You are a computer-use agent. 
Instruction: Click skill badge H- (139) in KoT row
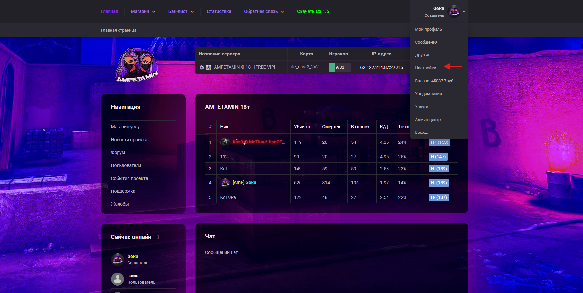[439, 169]
